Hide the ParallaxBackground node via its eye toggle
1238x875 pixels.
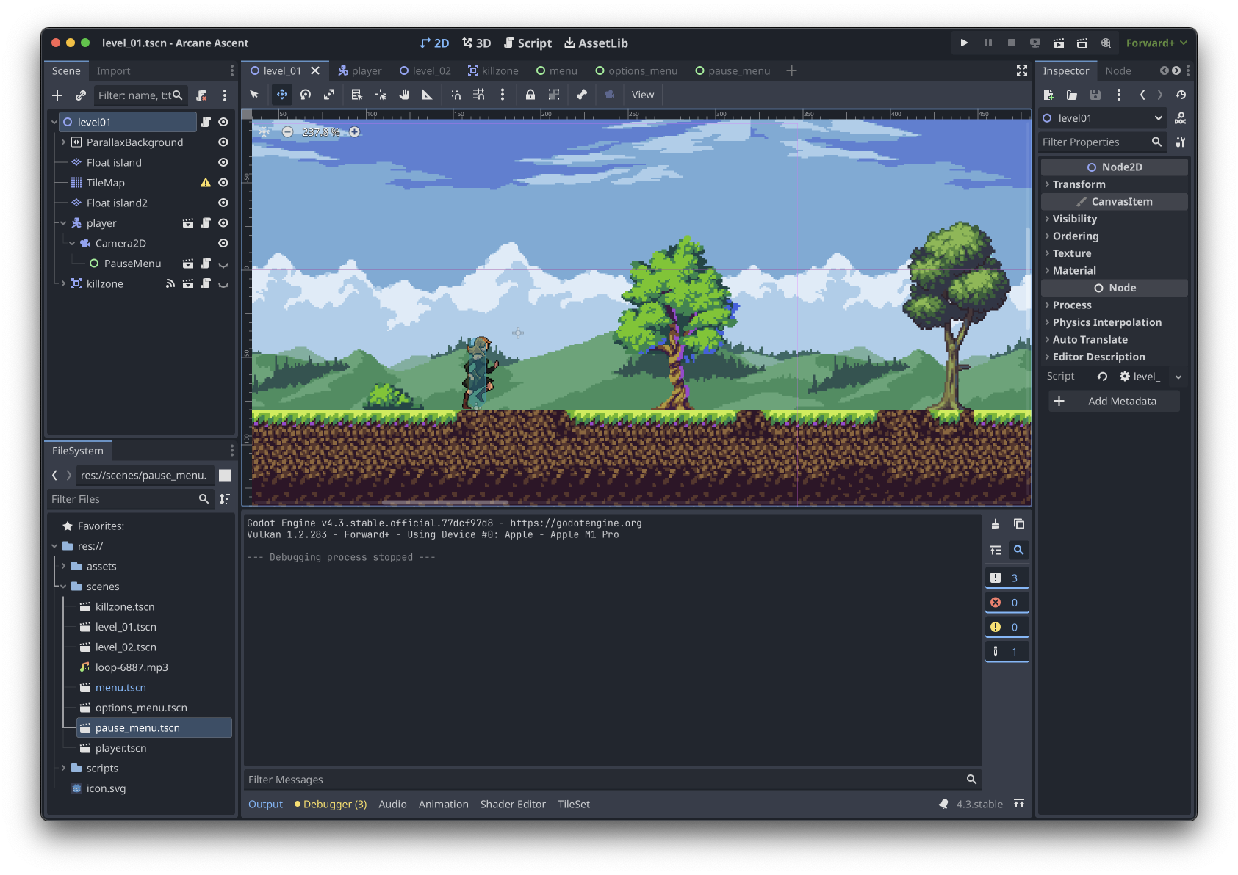[223, 142]
